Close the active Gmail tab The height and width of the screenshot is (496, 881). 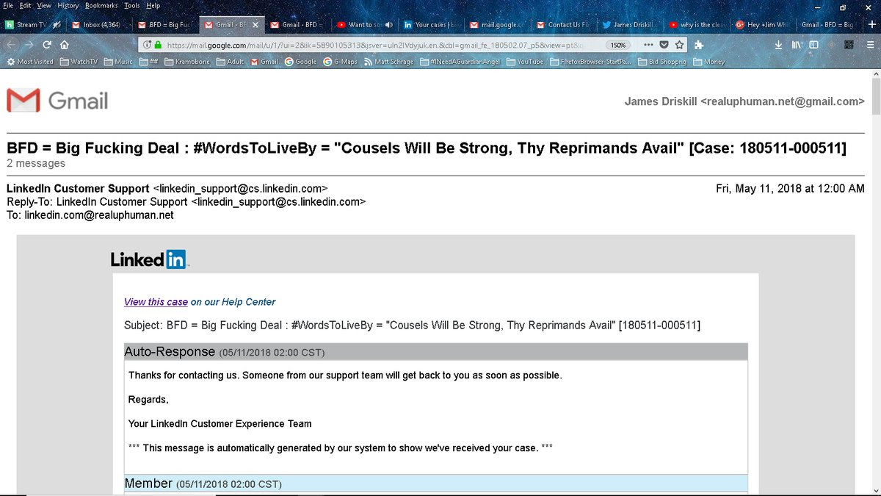255,25
